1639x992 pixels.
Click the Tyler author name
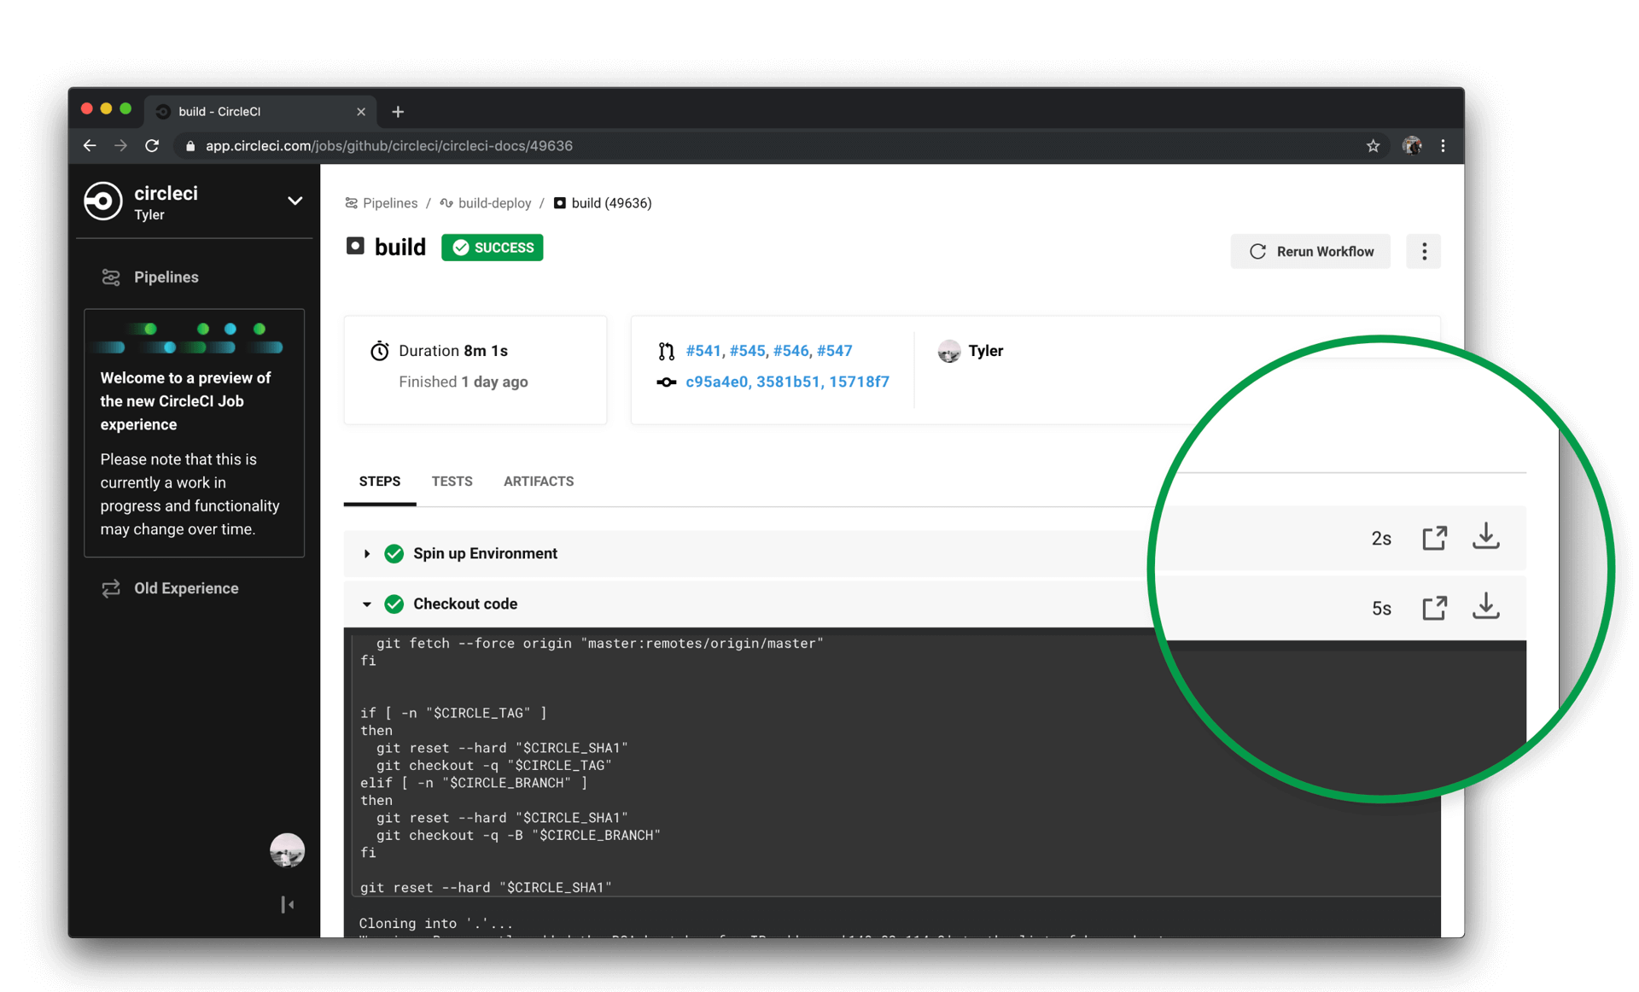985,351
